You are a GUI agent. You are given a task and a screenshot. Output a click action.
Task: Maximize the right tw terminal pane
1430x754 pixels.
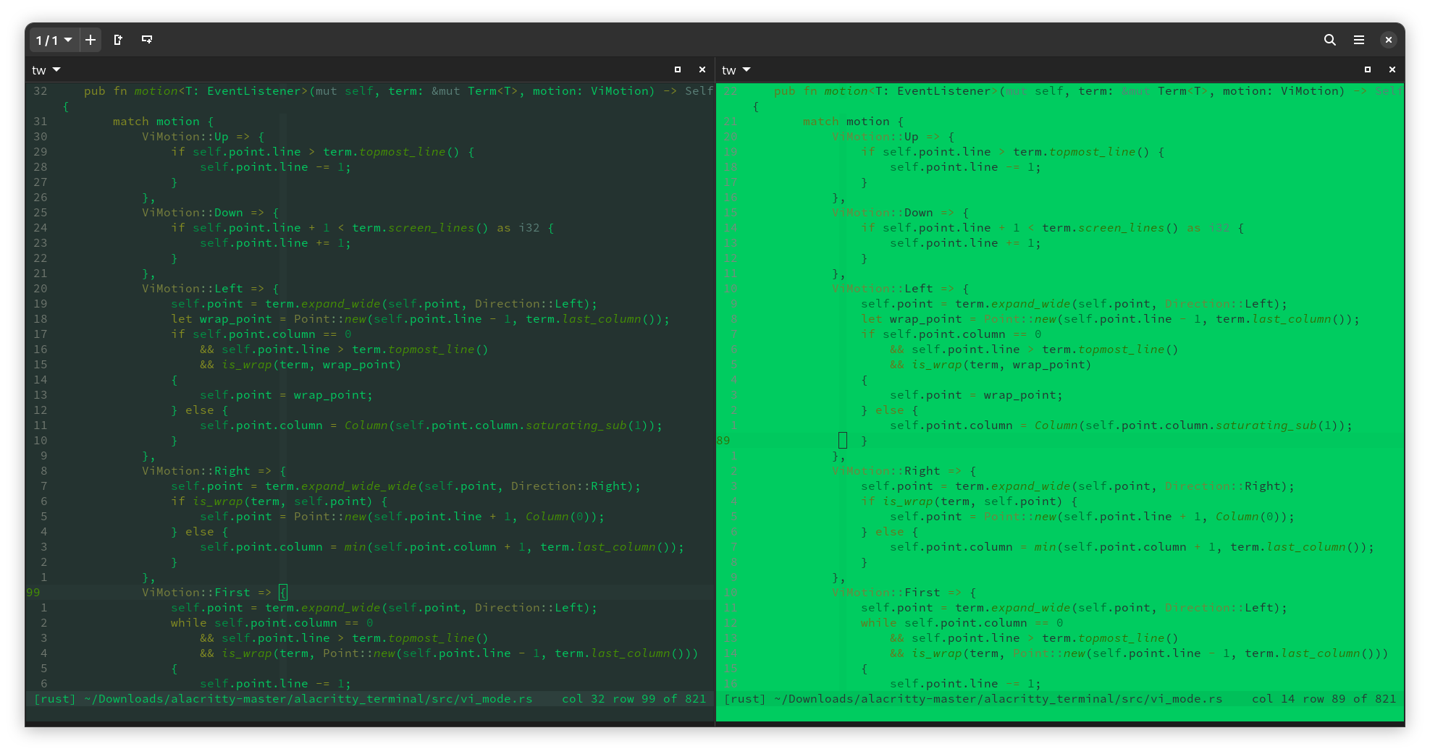1368,69
